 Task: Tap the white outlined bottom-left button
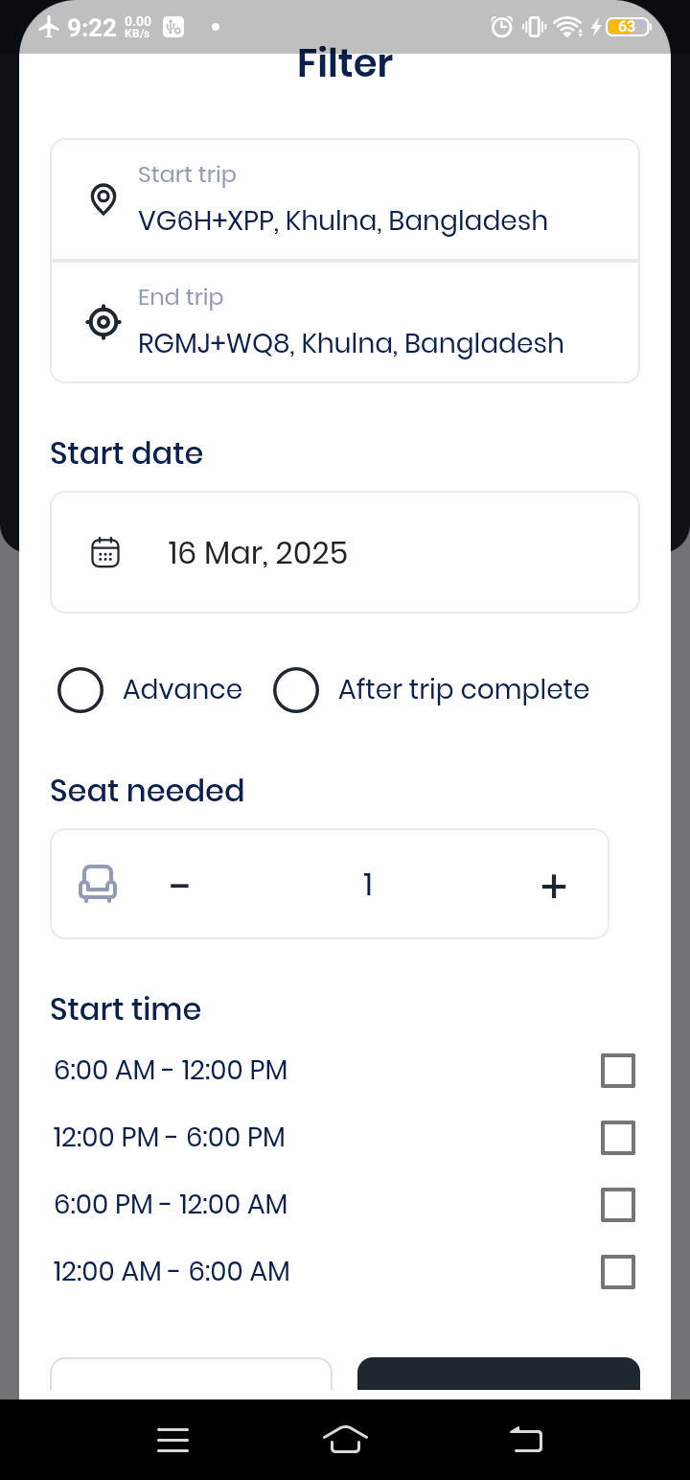(191, 1374)
